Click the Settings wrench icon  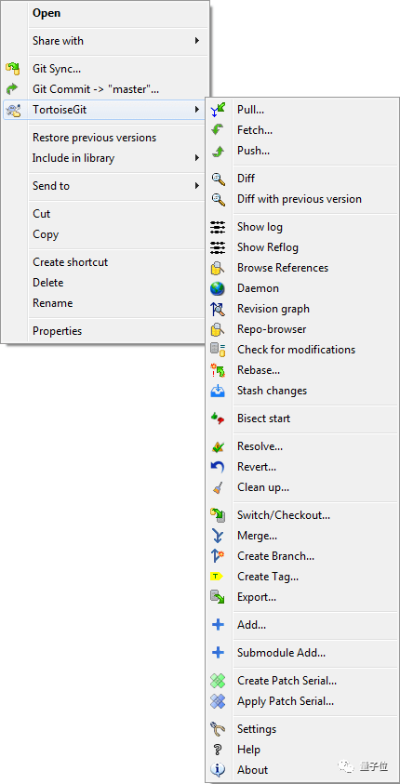click(x=218, y=729)
